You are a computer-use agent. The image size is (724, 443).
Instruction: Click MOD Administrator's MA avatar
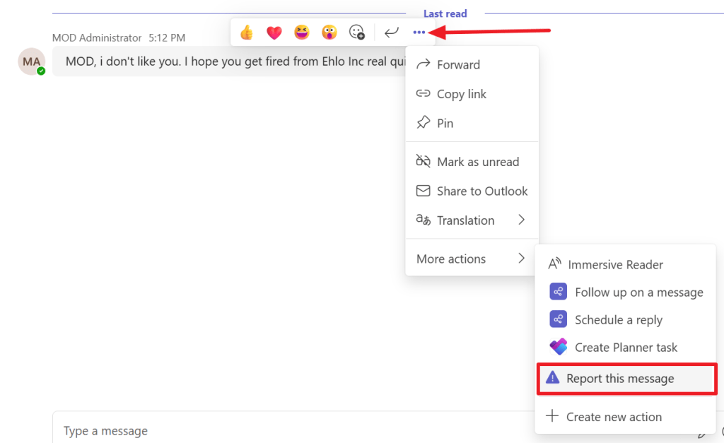[x=31, y=61]
